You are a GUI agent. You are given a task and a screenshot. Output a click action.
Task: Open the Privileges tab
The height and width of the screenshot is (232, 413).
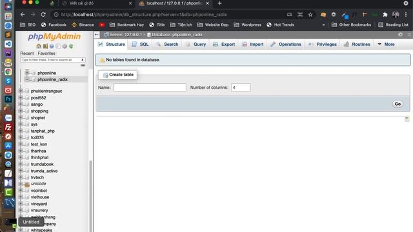(x=323, y=44)
